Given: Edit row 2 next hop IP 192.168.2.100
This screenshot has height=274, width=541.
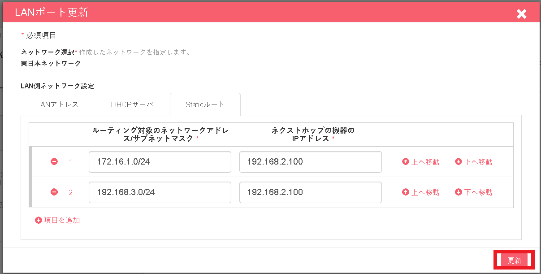Looking at the screenshot, I should point(311,192).
